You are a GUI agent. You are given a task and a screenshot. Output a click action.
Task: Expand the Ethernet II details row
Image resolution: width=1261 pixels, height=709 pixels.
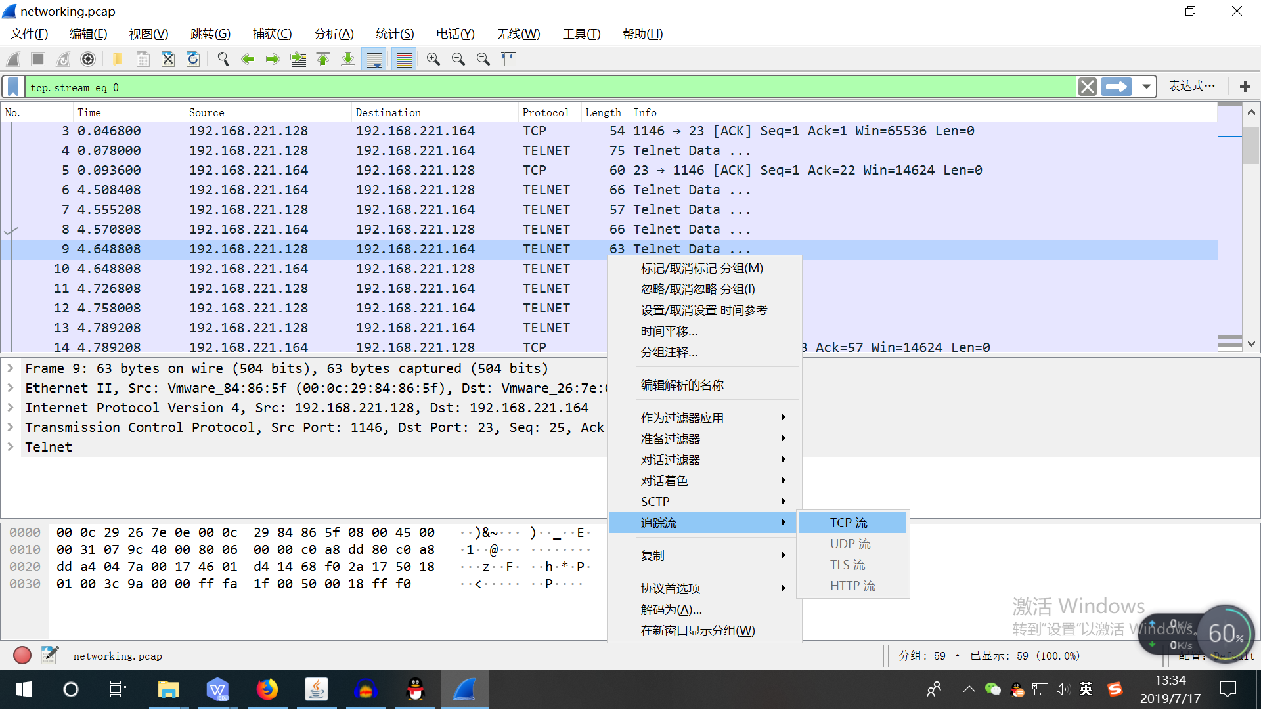point(11,388)
